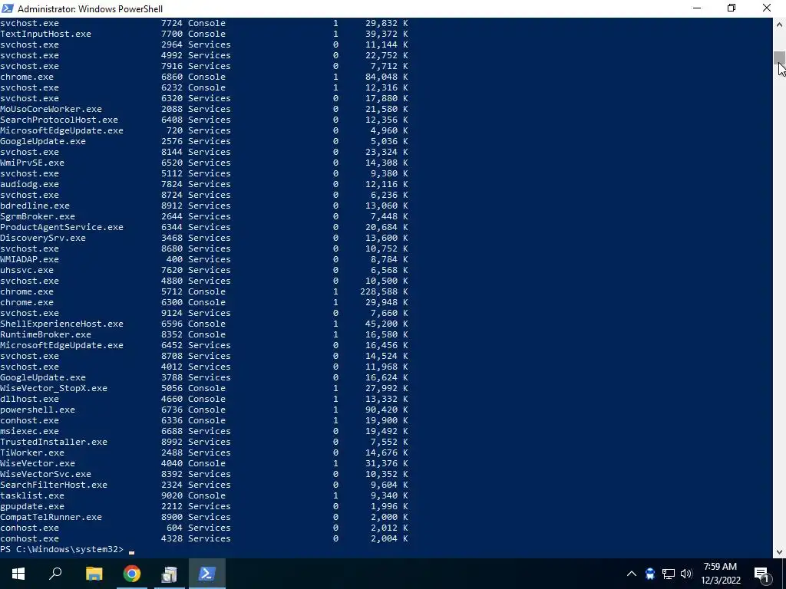Restore down the PowerShell window

tap(732, 8)
